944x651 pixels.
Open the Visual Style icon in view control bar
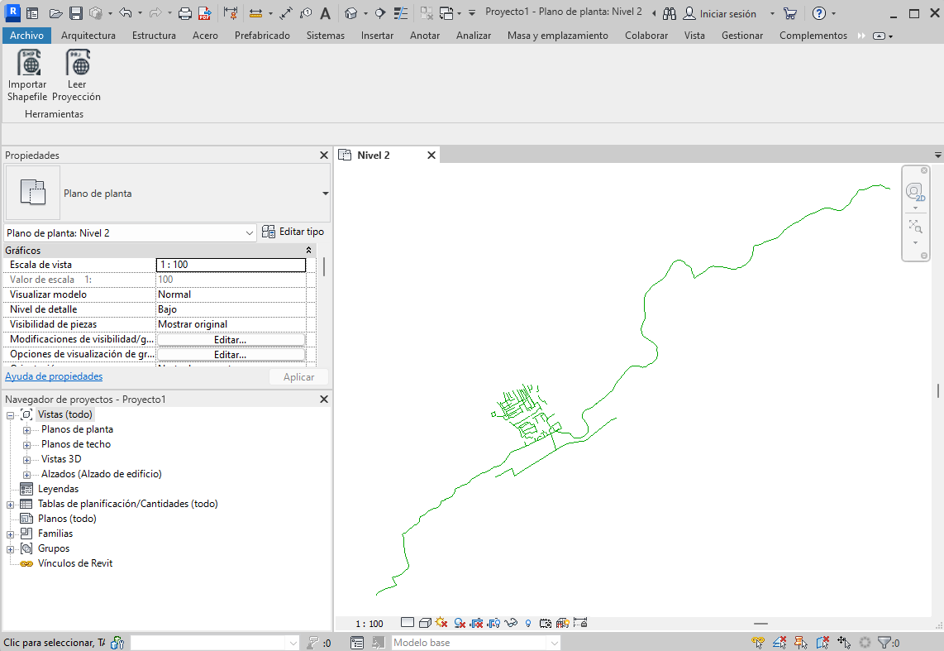coord(424,623)
